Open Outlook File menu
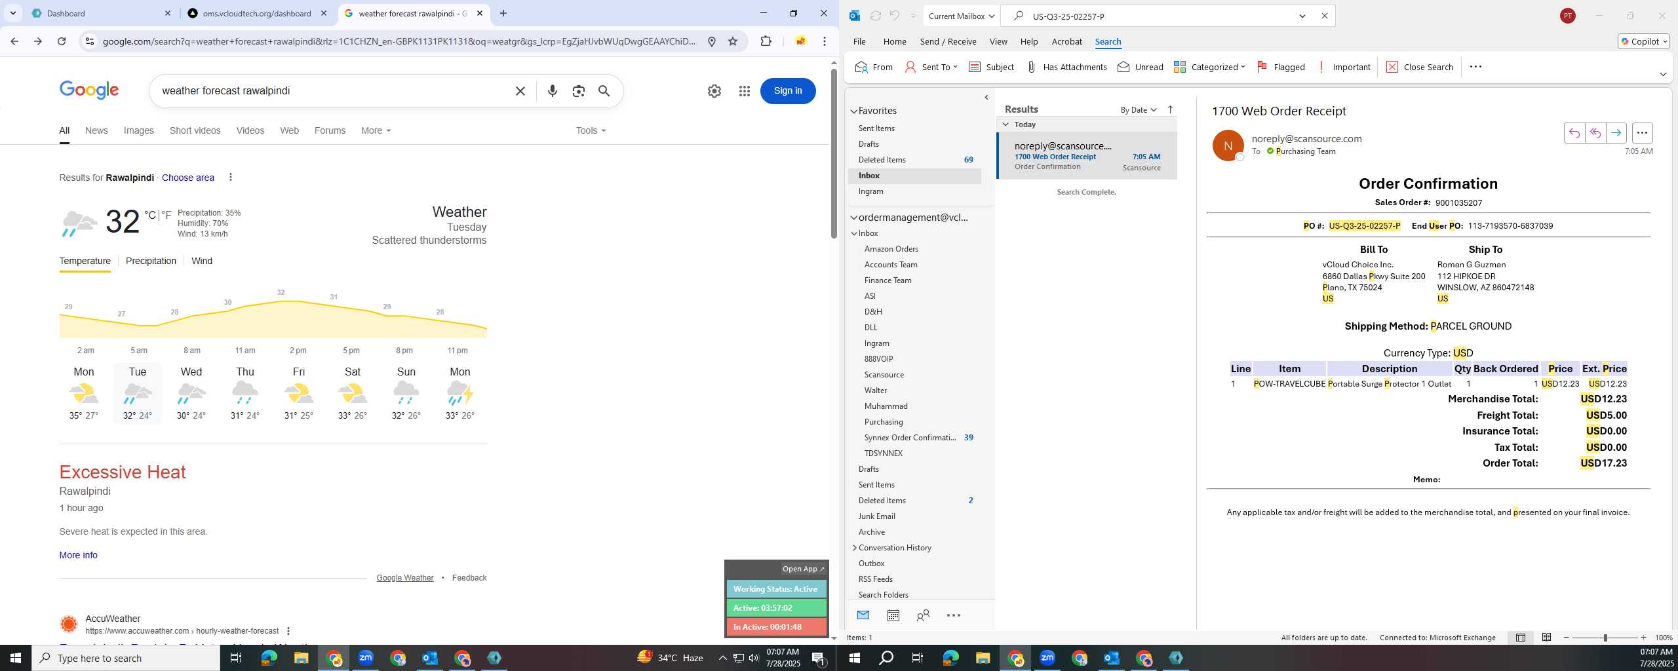 pyautogui.click(x=859, y=41)
